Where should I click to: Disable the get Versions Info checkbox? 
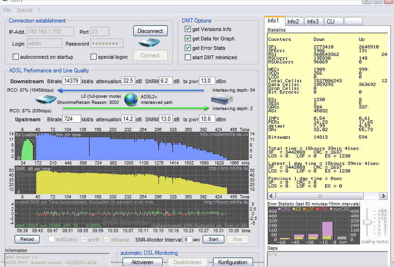click(x=188, y=30)
